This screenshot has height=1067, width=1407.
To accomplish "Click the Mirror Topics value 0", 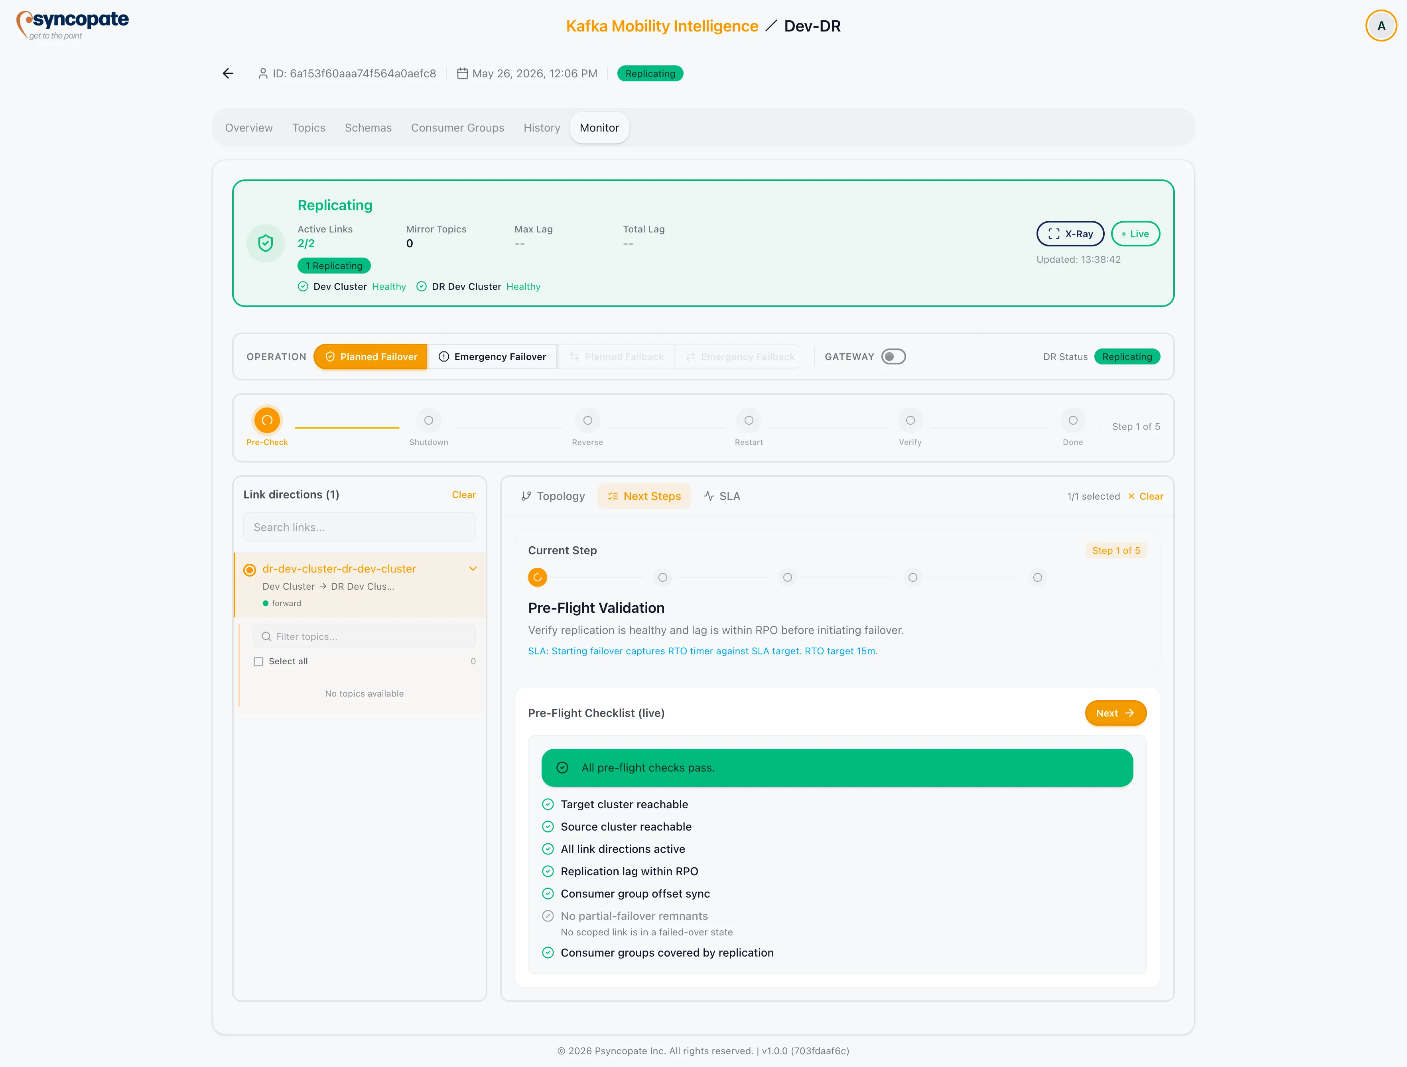I will tap(410, 244).
